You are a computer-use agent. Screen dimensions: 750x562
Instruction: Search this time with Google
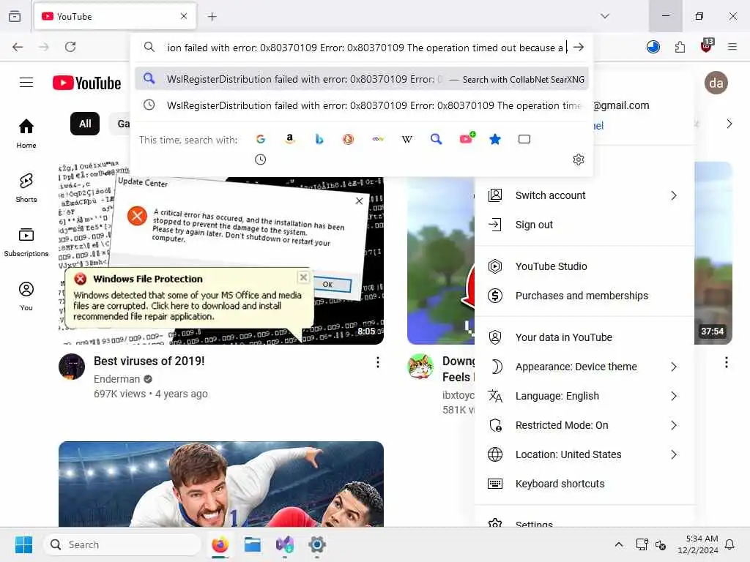(261, 139)
